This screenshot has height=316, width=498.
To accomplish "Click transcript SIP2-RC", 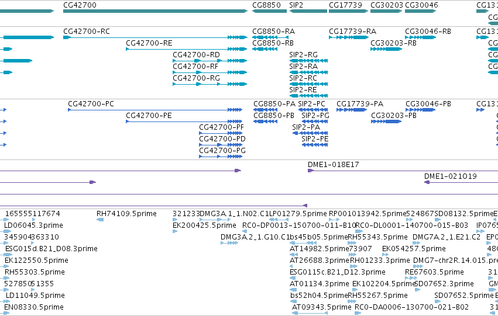I will [x=308, y=84].
